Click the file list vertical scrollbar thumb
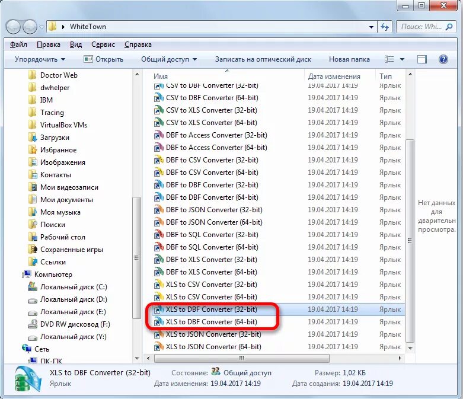Image resolution: width=463 pixels, height=399 pixels. (410, 240)
